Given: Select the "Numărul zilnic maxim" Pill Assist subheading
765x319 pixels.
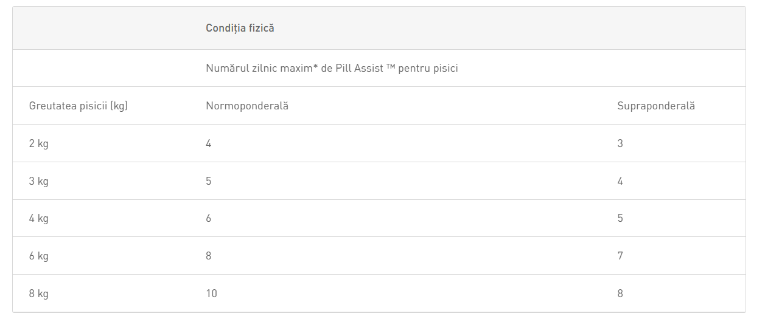Looking at the screenshot, I should point(332,68).
